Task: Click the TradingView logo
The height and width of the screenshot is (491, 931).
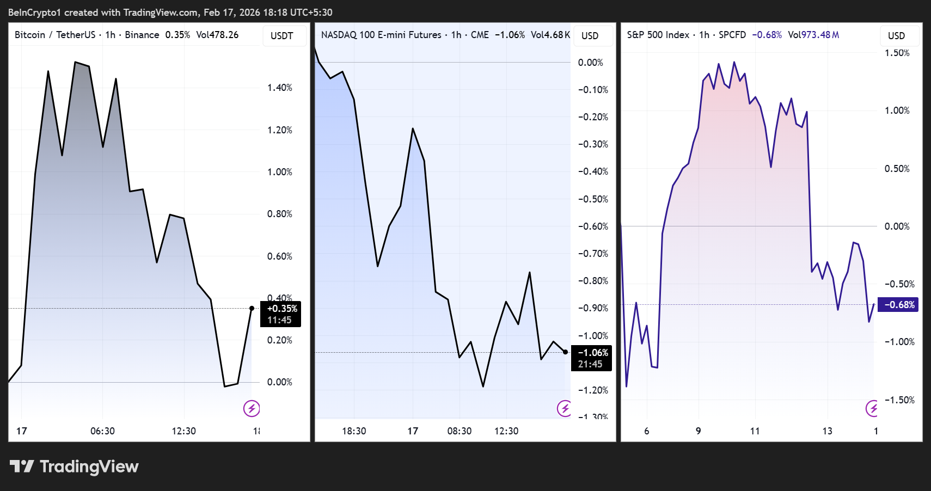Action: 73,467
